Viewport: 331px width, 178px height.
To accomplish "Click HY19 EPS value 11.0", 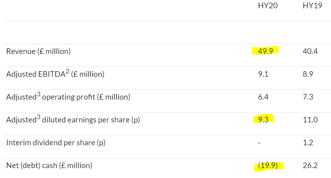I will point(310,119).
